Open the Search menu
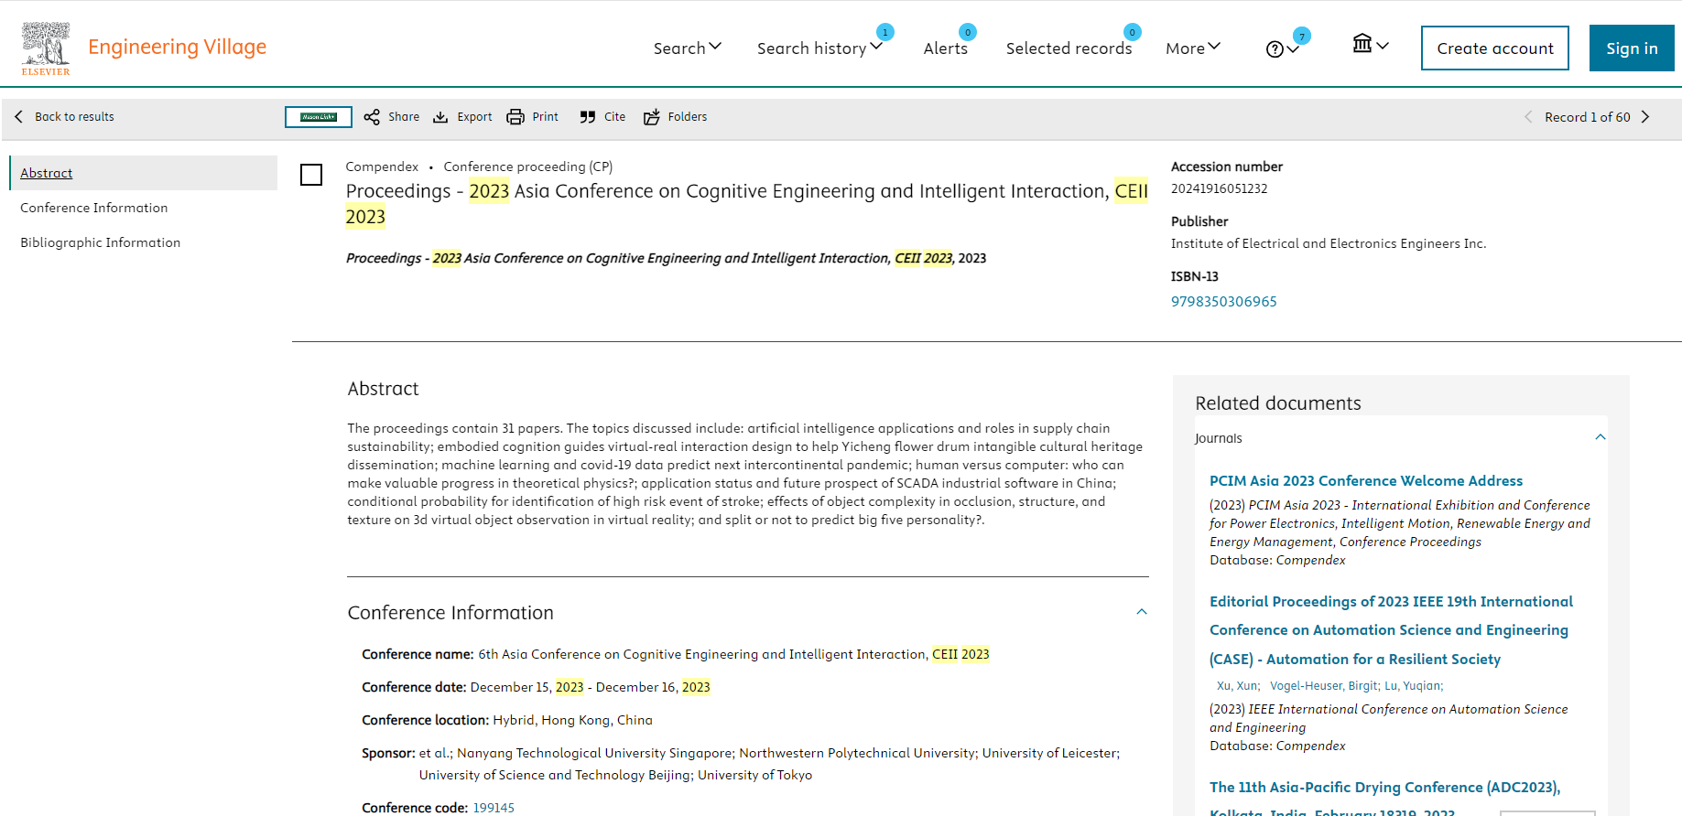1682x816 pixels. (687, 48)
